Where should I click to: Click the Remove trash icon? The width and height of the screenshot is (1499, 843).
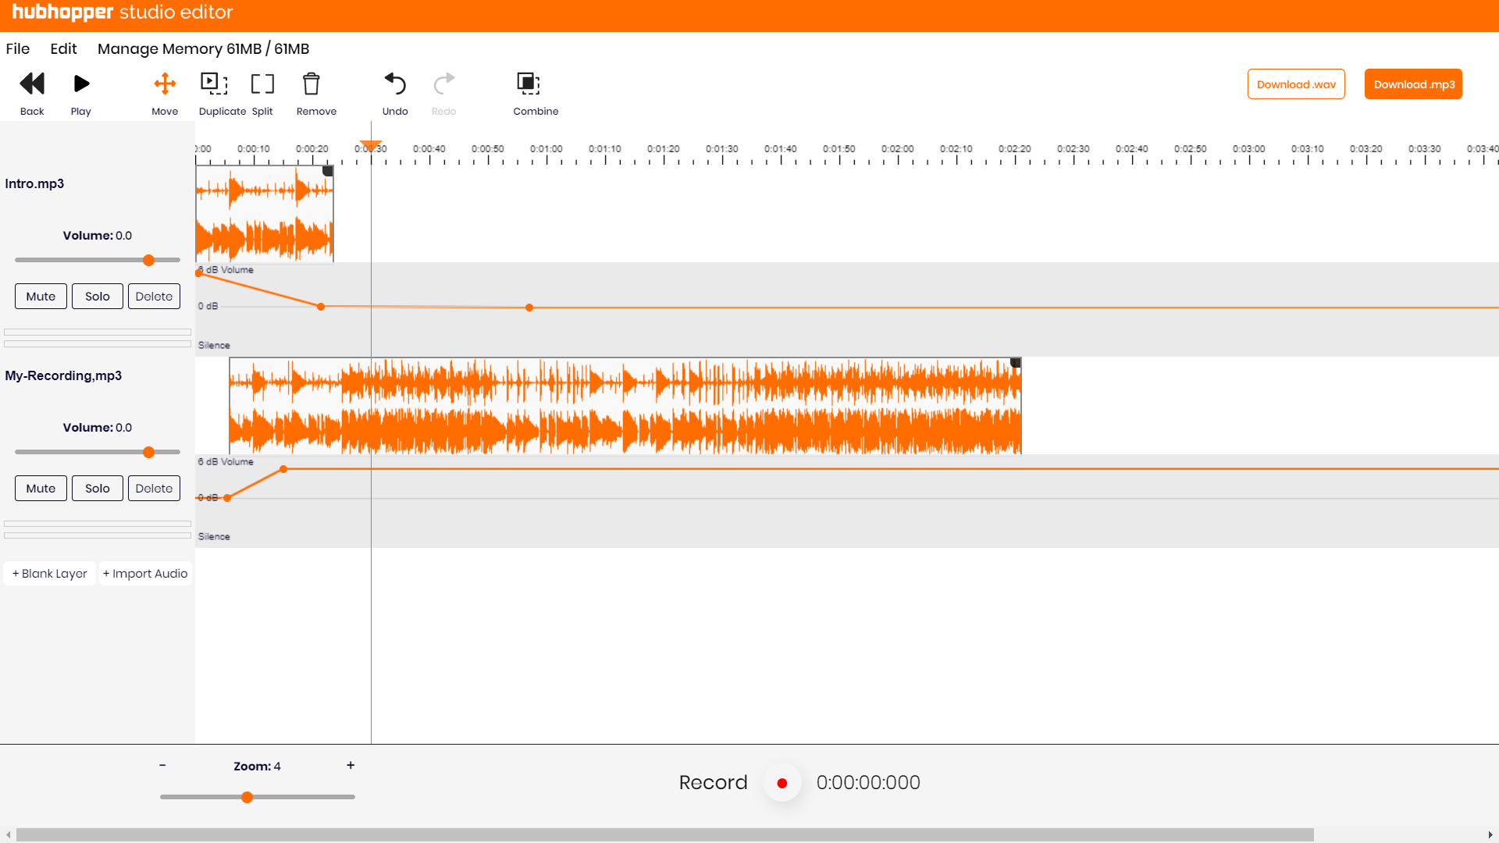(x=312, y=84)
